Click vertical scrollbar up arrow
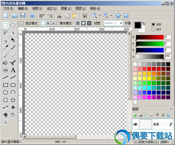 (x=129, y=33)
